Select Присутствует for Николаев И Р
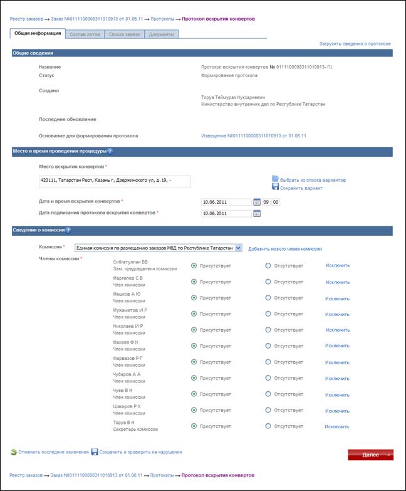The height and width of the screenshot is (491, 406). point(194,330)
